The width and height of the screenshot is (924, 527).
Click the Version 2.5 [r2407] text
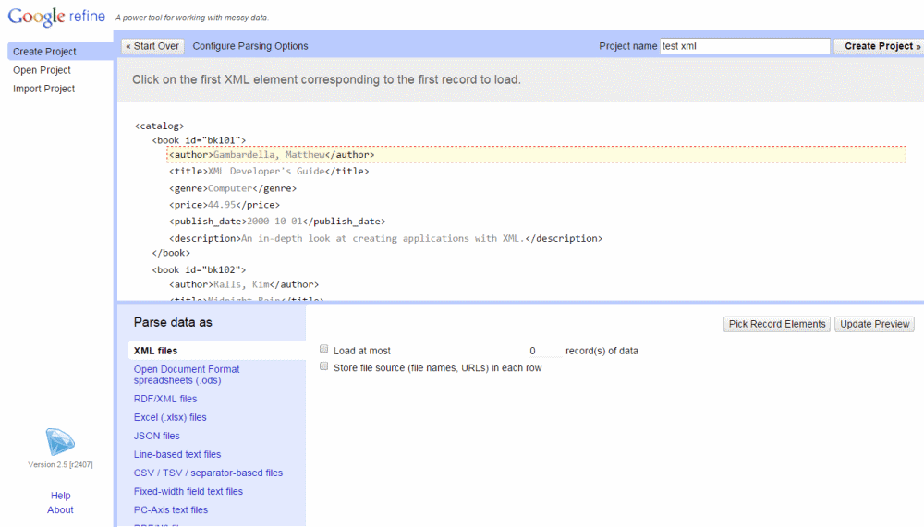coord(60,464)
